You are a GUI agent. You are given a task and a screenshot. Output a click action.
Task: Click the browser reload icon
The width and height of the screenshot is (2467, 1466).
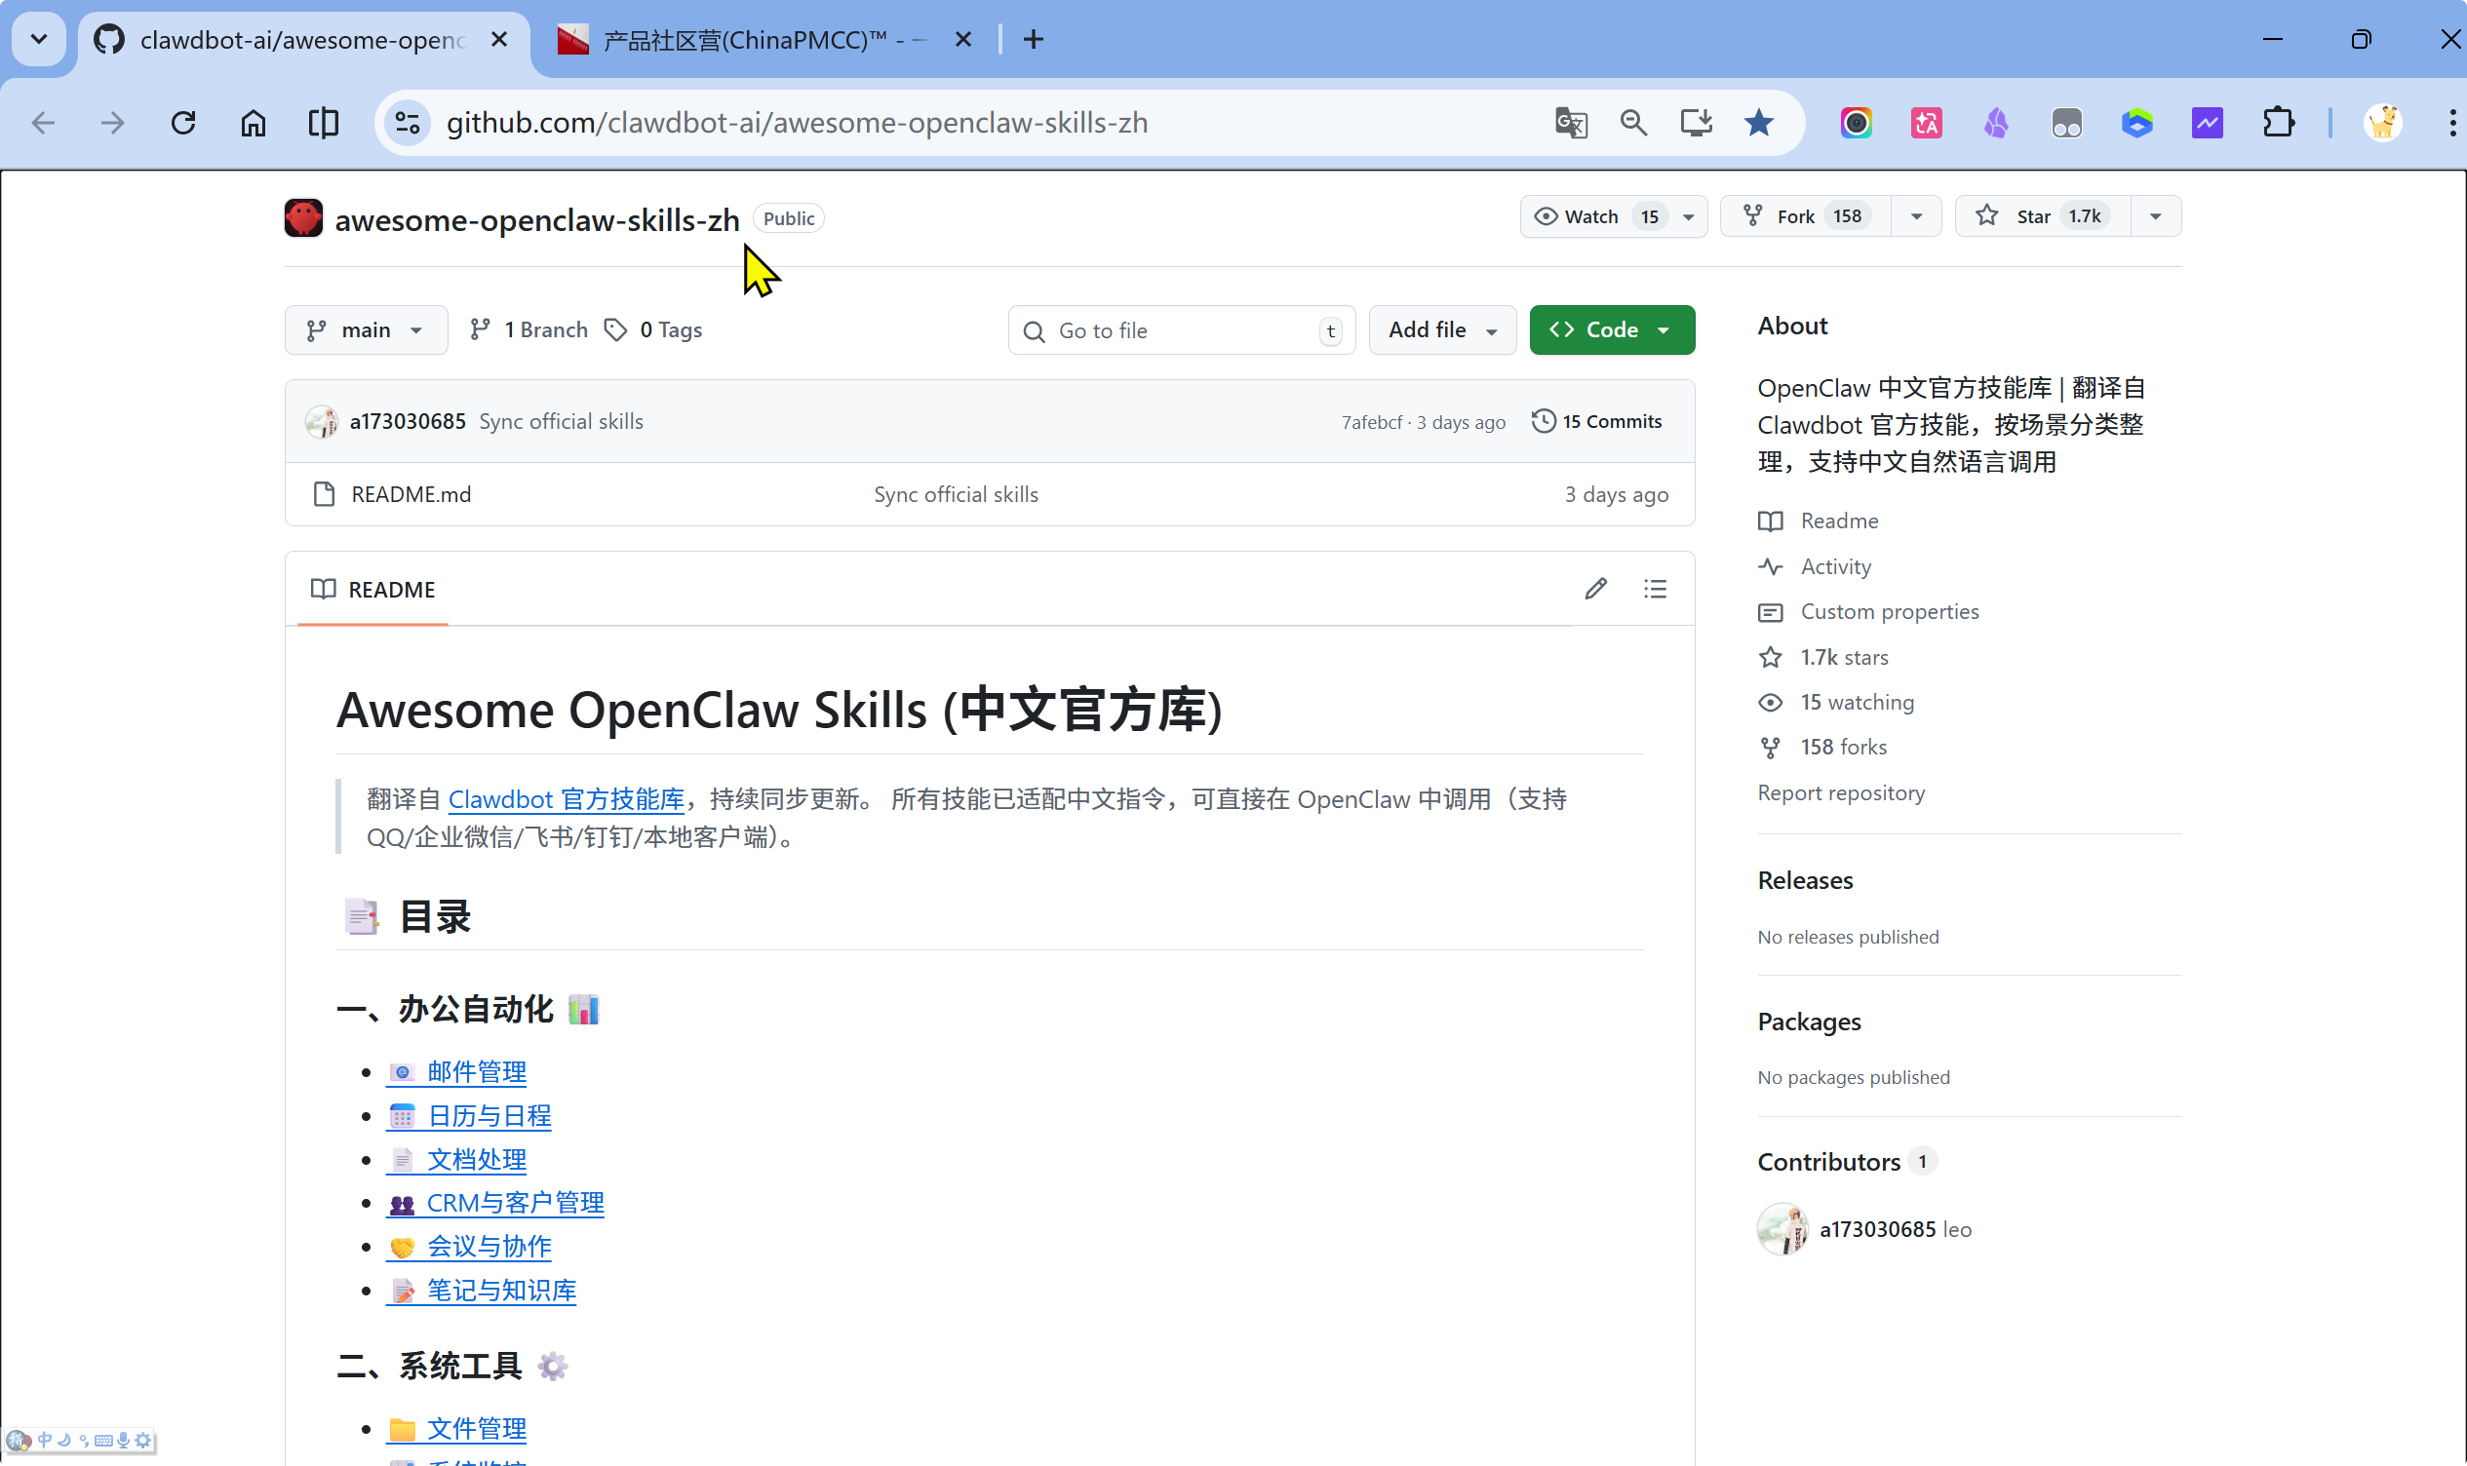(182, 123)
